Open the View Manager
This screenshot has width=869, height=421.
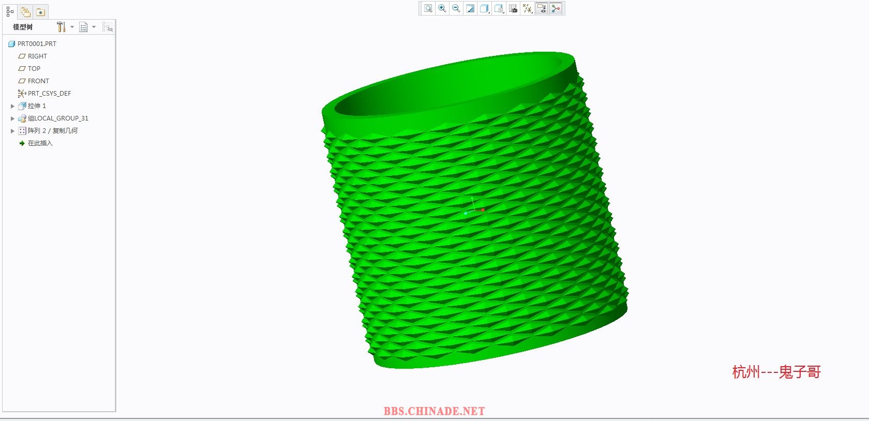point(513,8)
